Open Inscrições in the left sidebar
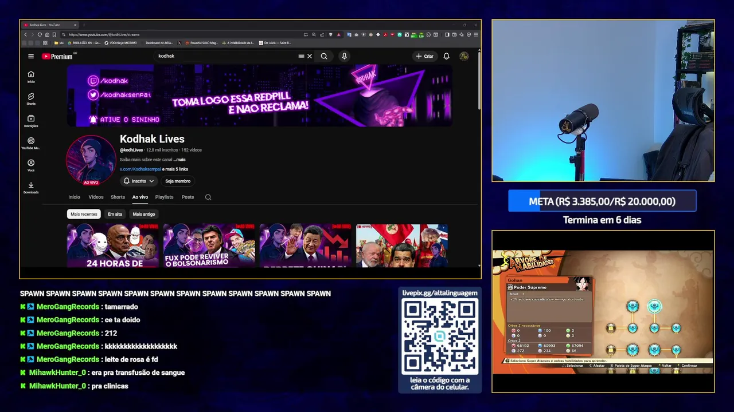Image resolution: width=734 pixels, height=412 pixels. point(31,121)
